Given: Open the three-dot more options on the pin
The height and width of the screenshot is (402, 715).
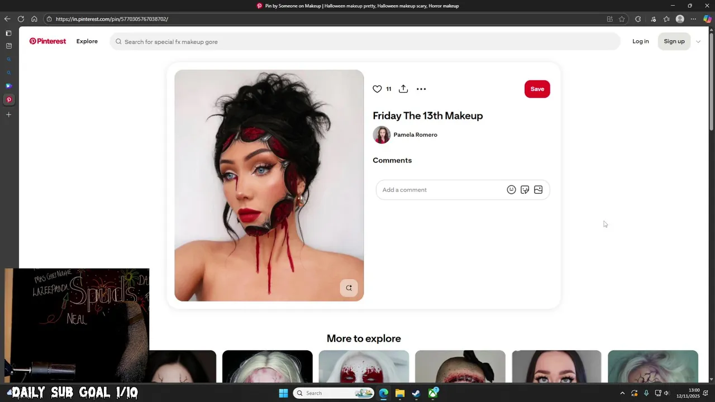Looking at the screenshot, I should tap(421, 89).
